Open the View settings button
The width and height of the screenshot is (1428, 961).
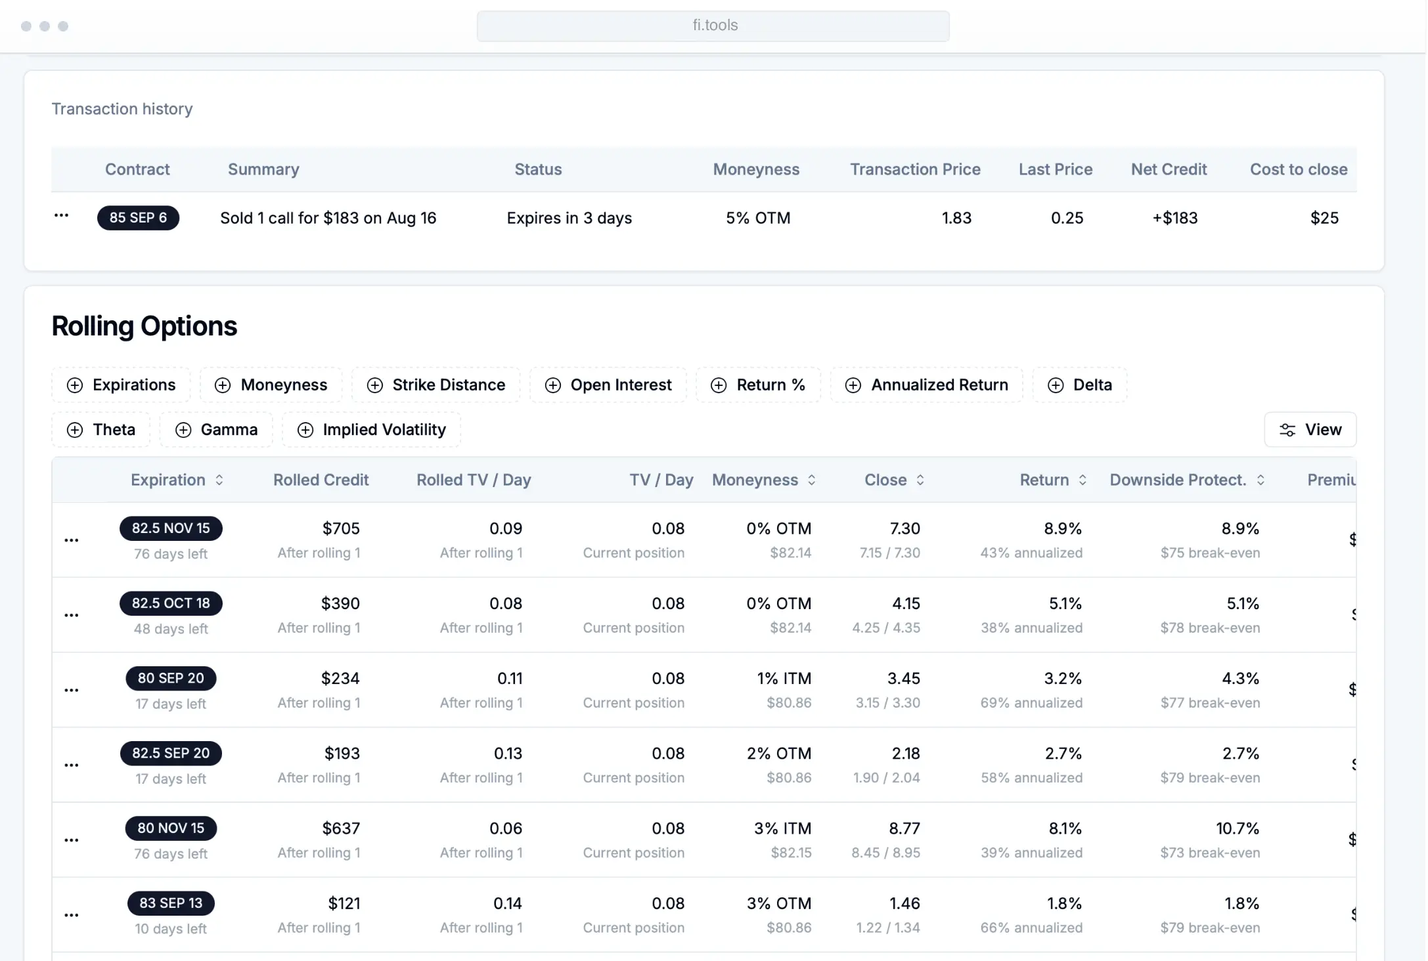tap(1310, 430)
